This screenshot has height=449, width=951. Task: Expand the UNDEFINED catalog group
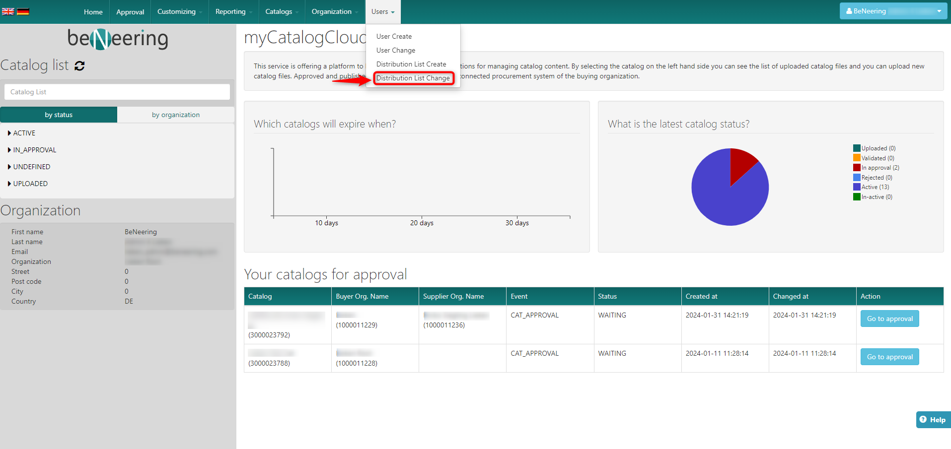pyautogui.click(x=31, y=167)
